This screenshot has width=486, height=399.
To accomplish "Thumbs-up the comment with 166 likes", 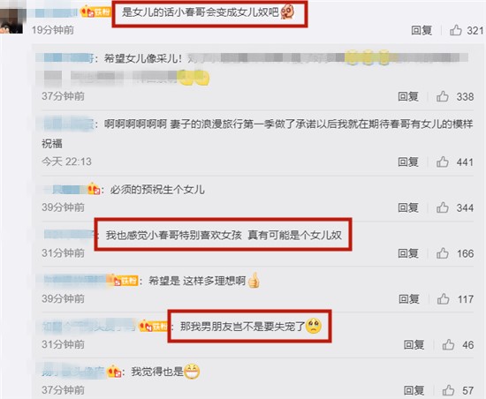I will (443, 253).
